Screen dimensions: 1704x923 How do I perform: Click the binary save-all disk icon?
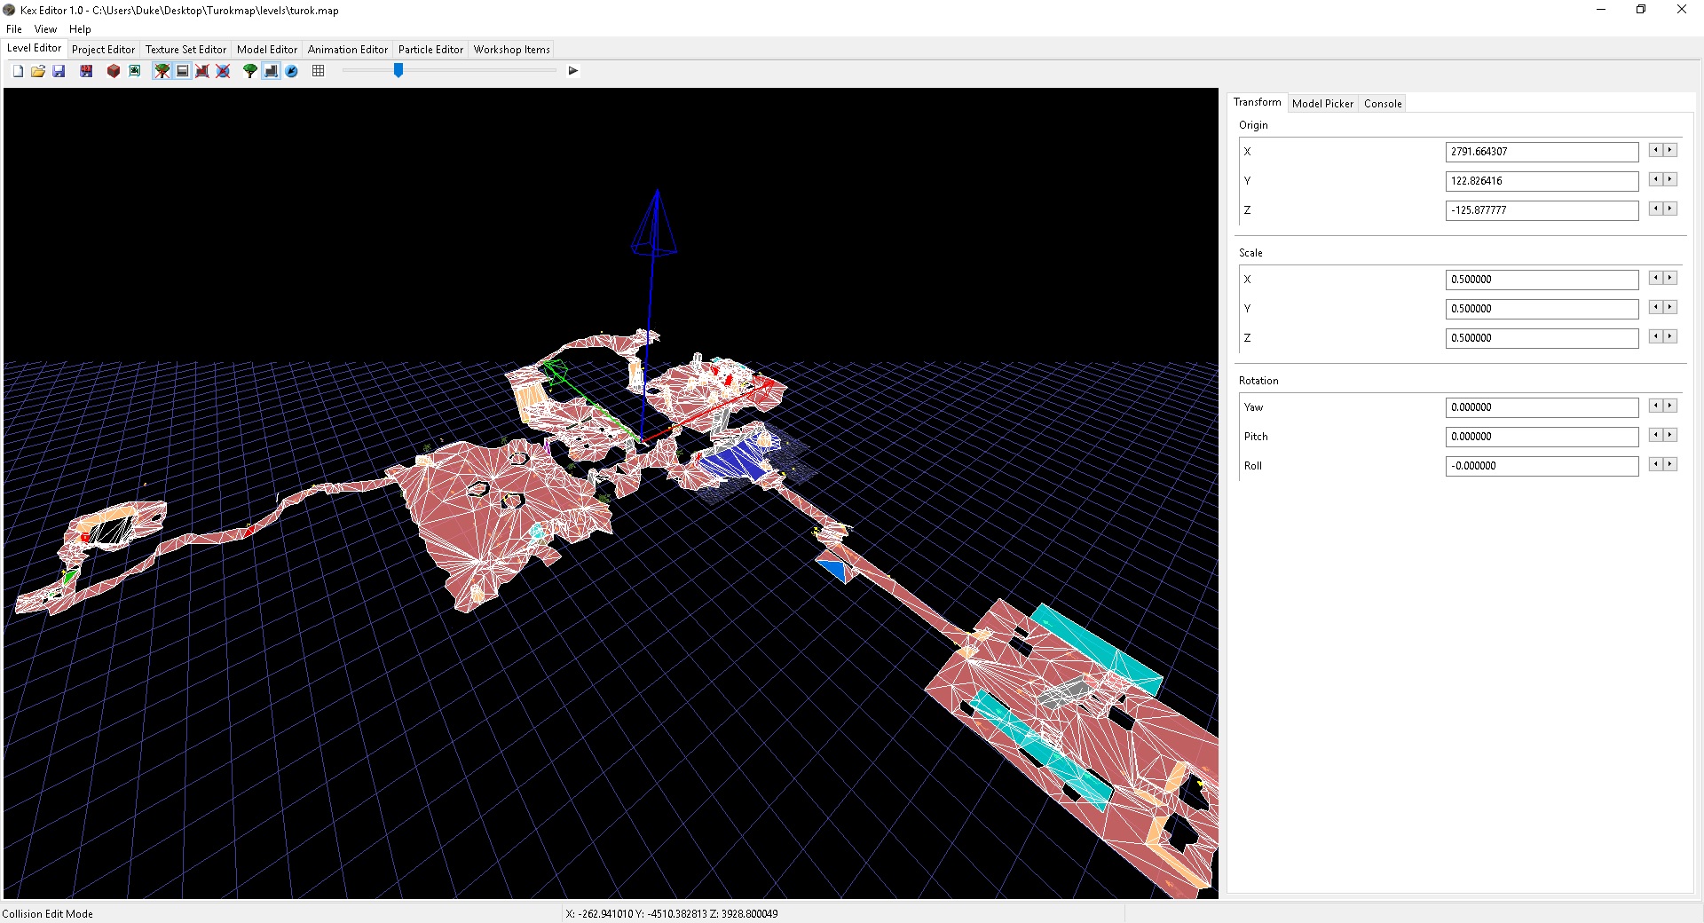pos(86,71)
